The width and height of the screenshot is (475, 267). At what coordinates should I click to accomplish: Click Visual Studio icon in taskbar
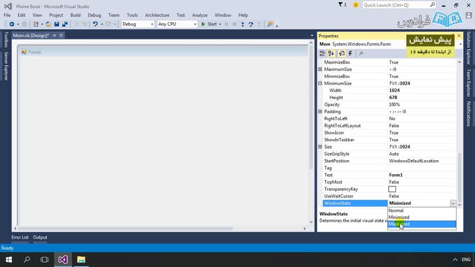point(63,259)
